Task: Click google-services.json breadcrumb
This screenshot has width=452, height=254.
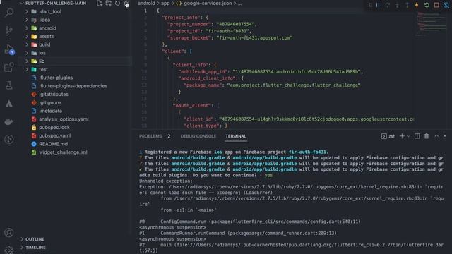Action: [208, 4]
